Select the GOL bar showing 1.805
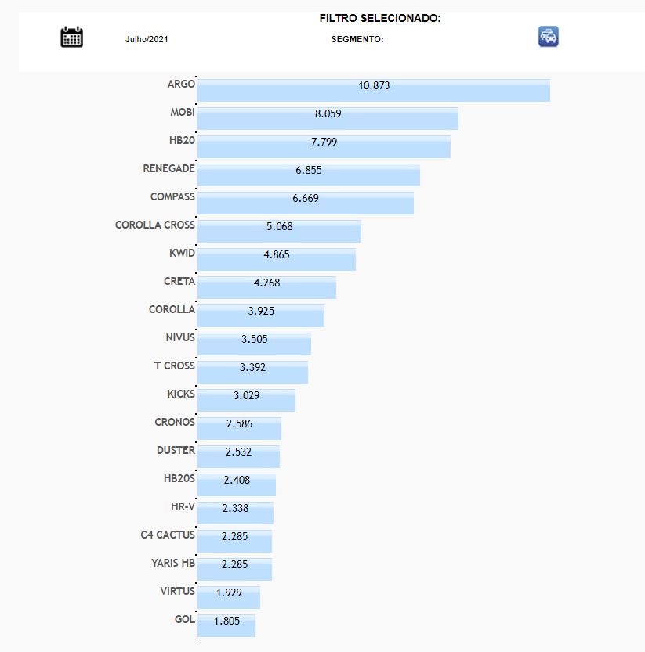This screenshot has height=652, width=645. [x=226, y=625]
